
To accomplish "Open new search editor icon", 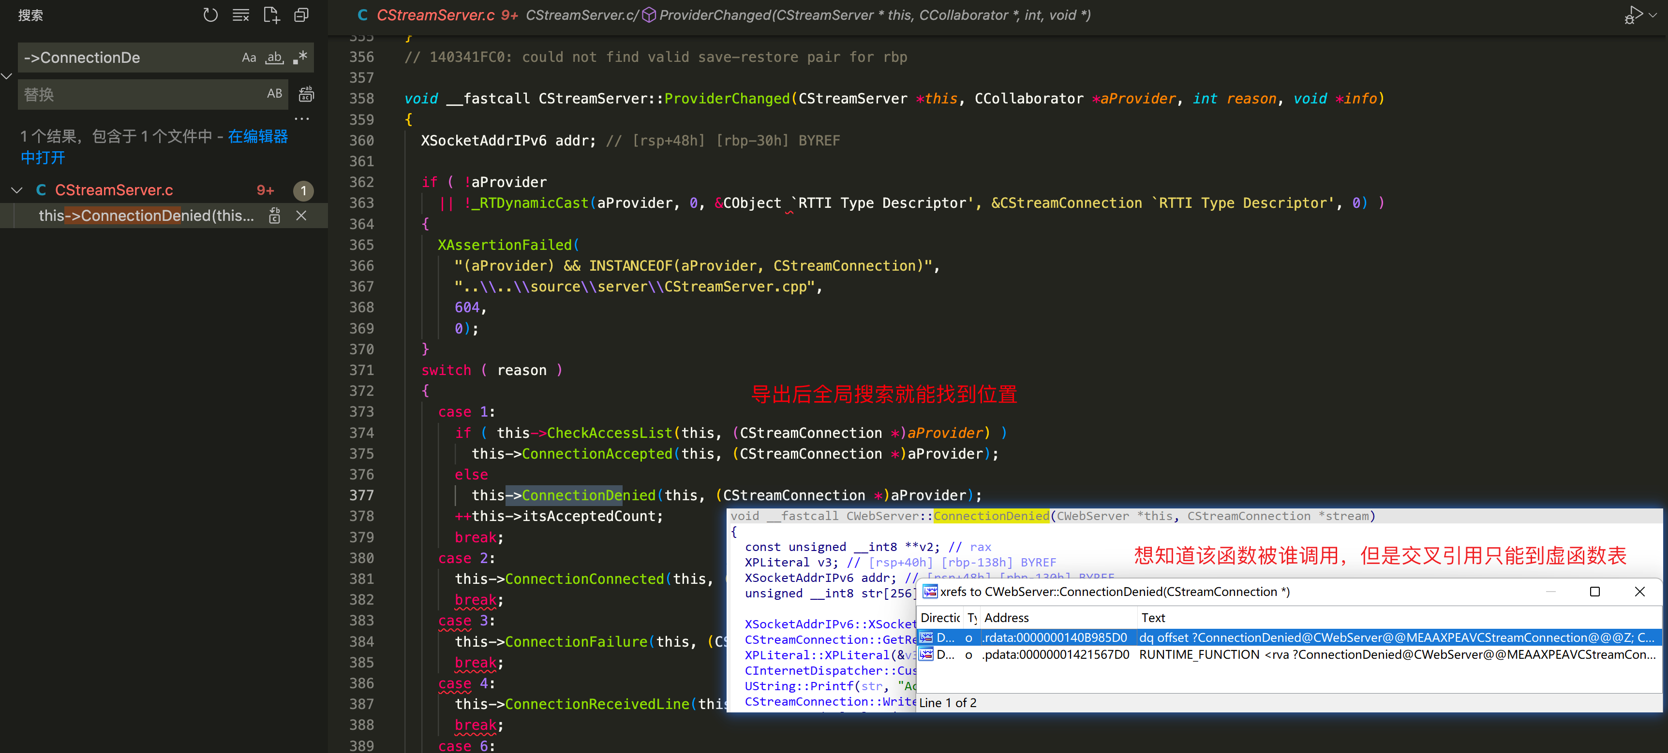I will point(271,15).
